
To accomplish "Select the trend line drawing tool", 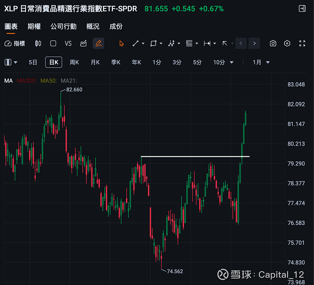I will pos(135,44).
